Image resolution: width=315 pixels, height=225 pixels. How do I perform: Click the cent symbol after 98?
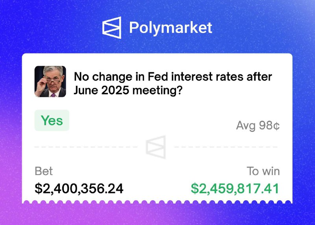277,126
